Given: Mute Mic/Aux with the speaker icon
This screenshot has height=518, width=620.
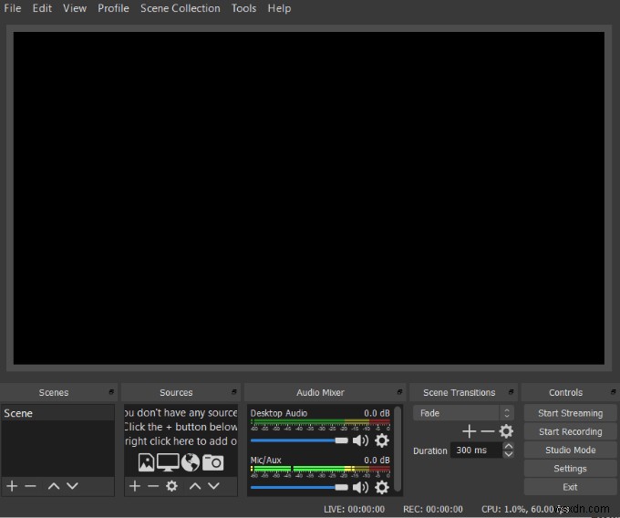Looking at the screenshot, I should coord(360,487).
